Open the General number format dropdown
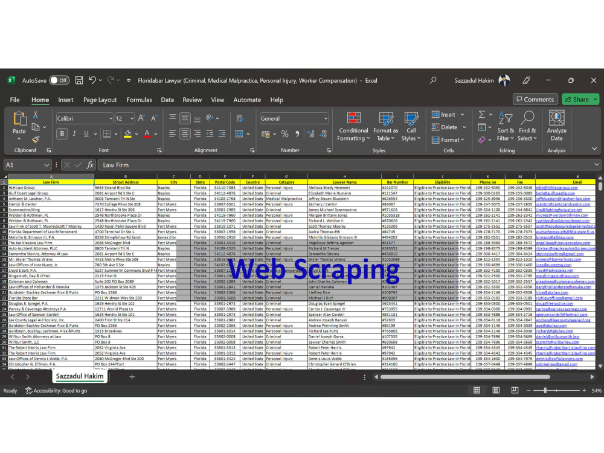 (x=326, y=118)
